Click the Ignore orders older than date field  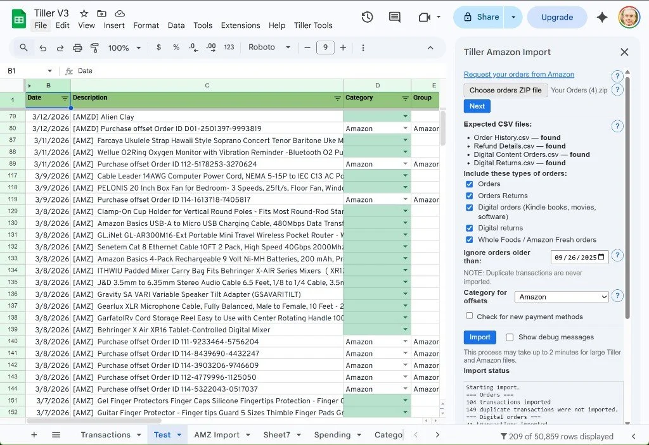(580, 257)
